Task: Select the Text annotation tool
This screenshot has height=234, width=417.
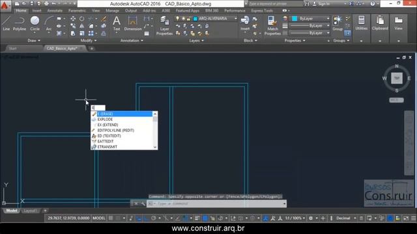Action: 117,23
